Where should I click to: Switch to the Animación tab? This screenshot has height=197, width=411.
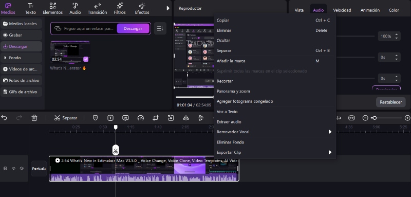tap(370, 10)
